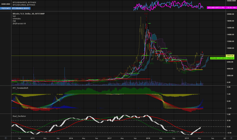Click the 20000.00 price axis label

230,14
